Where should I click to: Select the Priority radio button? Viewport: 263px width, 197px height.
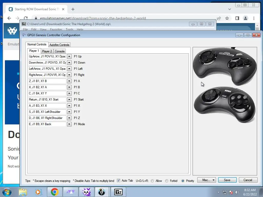183,181
